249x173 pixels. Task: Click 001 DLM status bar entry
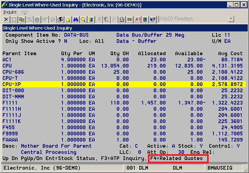tap(137, 168)
